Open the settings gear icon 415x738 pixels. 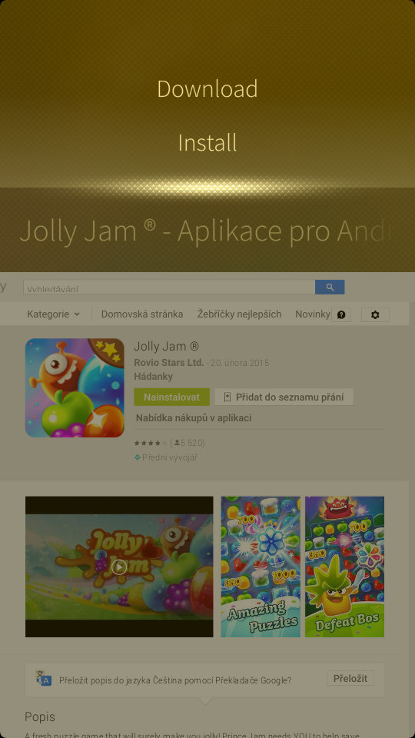click(375, 315)
